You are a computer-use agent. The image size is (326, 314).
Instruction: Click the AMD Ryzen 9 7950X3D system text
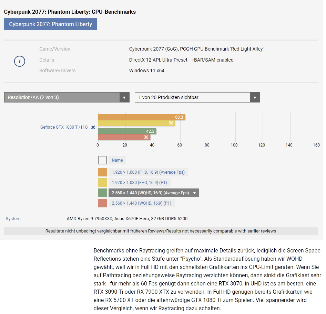(127, 218)
